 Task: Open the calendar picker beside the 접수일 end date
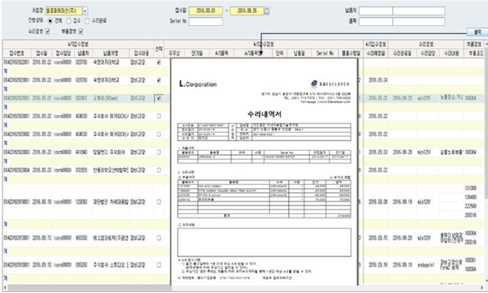(x=267, y=11)
